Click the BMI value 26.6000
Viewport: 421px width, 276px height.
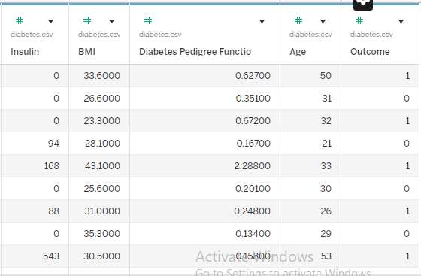(101, 99)
